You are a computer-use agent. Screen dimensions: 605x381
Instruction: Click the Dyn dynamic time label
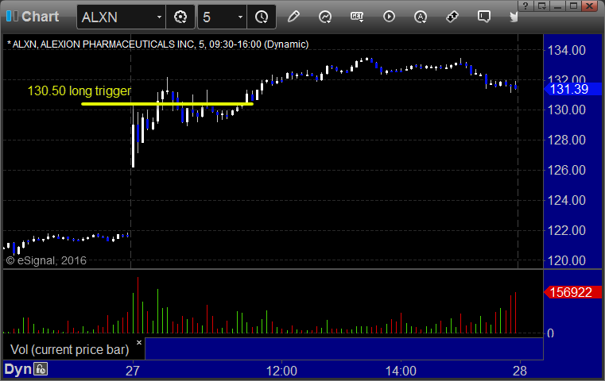tap(17, 369)
